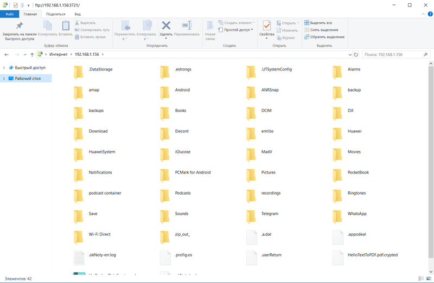
Task: Click the Delete (Удалить) red X icon
Action: point(166,25)
